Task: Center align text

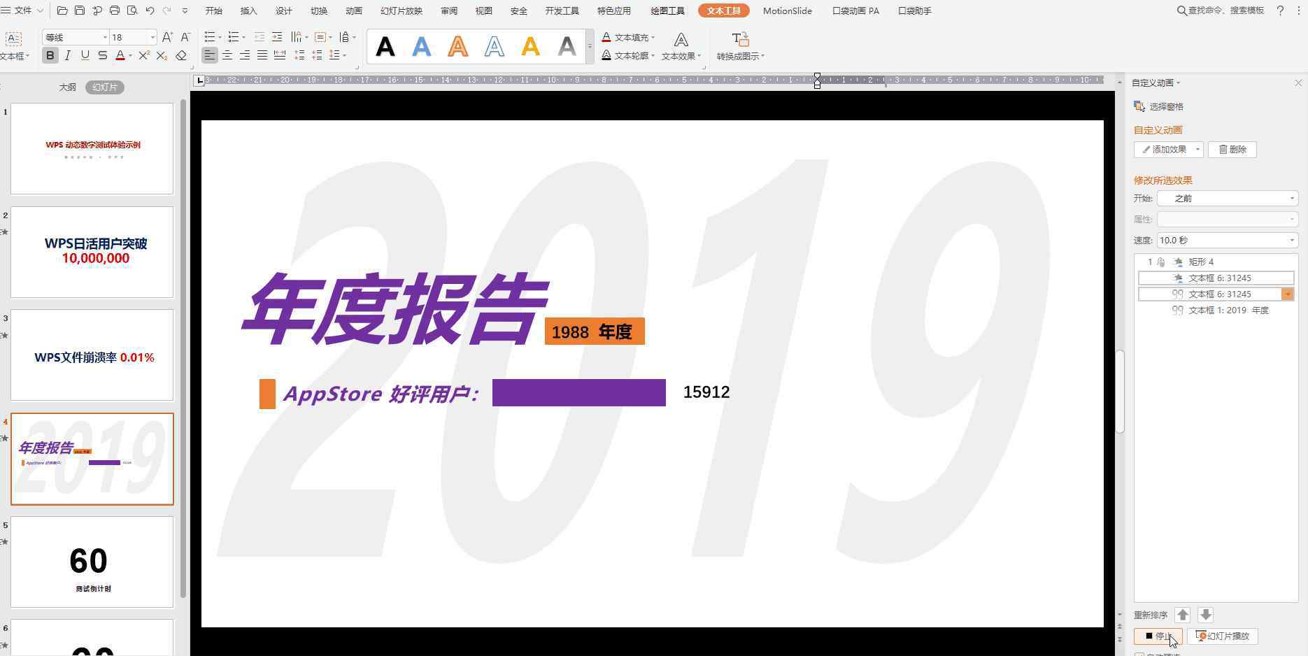Action: pos(227,55)
